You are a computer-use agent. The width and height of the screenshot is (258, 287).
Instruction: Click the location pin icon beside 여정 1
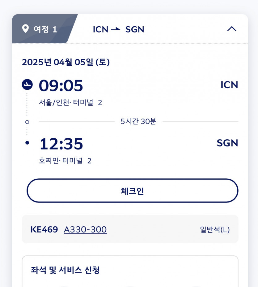point(25,29)
